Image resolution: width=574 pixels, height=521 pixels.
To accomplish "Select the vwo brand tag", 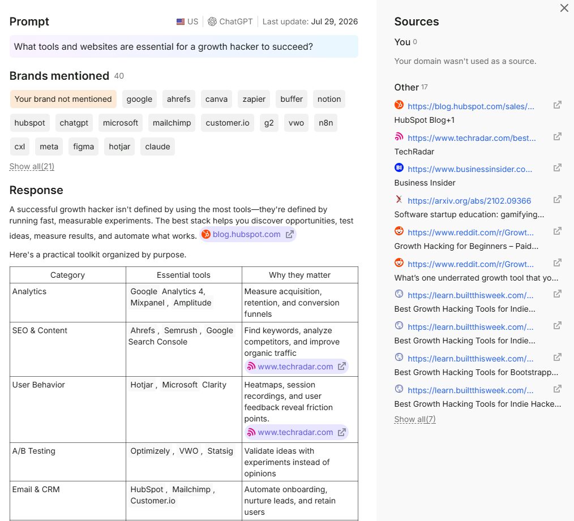I will 296,123.
